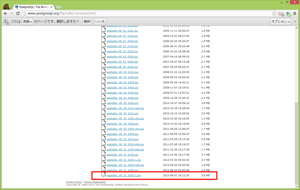Click the Hatena bookmark B! extension icon
Screen dimensions: 300x190
tap(289, 14)
